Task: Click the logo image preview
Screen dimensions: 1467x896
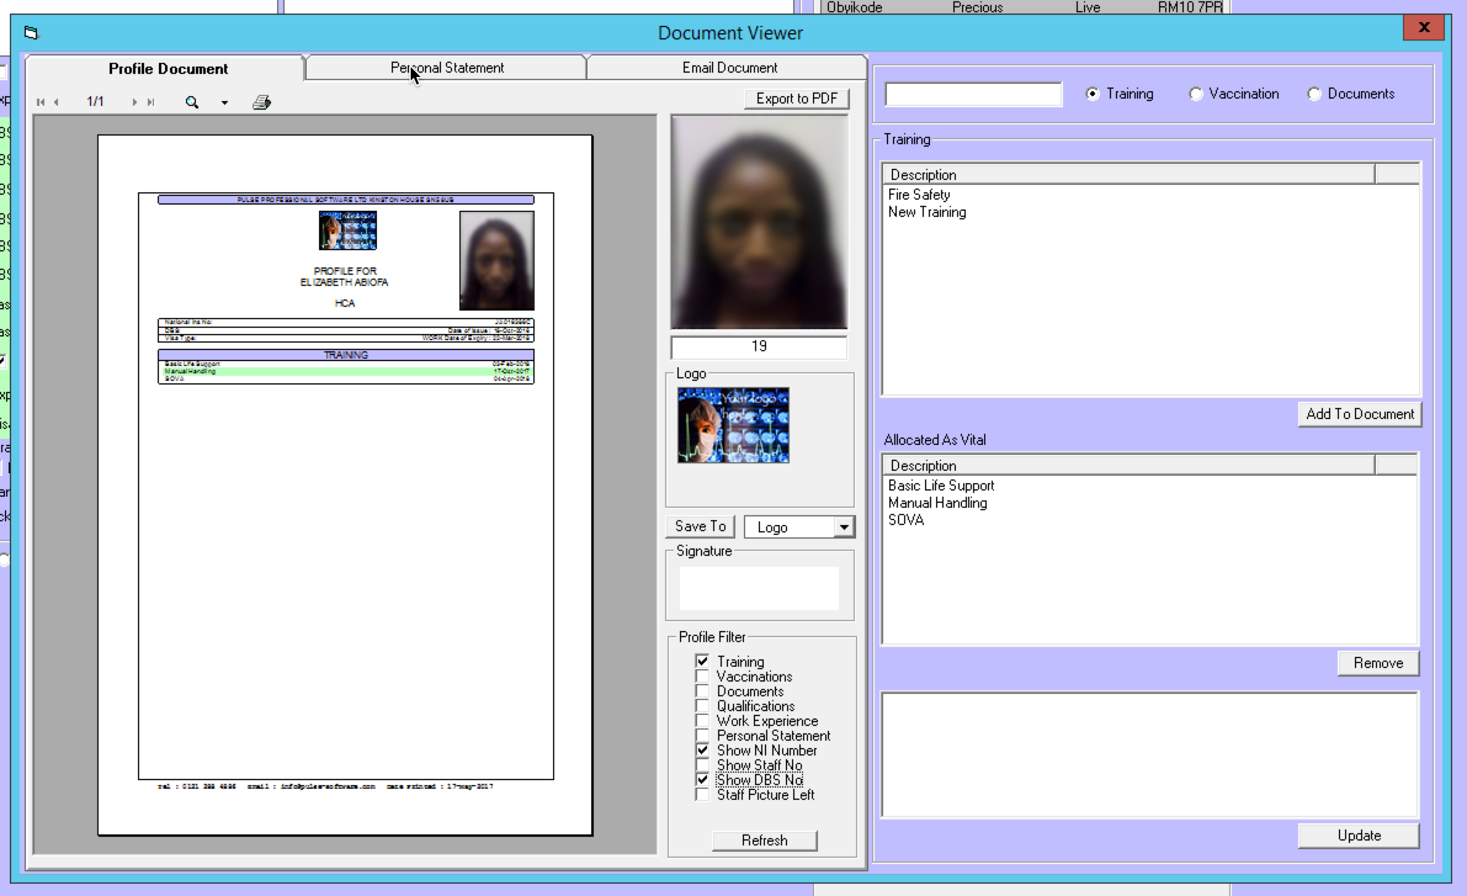Action: pos(733,425)
